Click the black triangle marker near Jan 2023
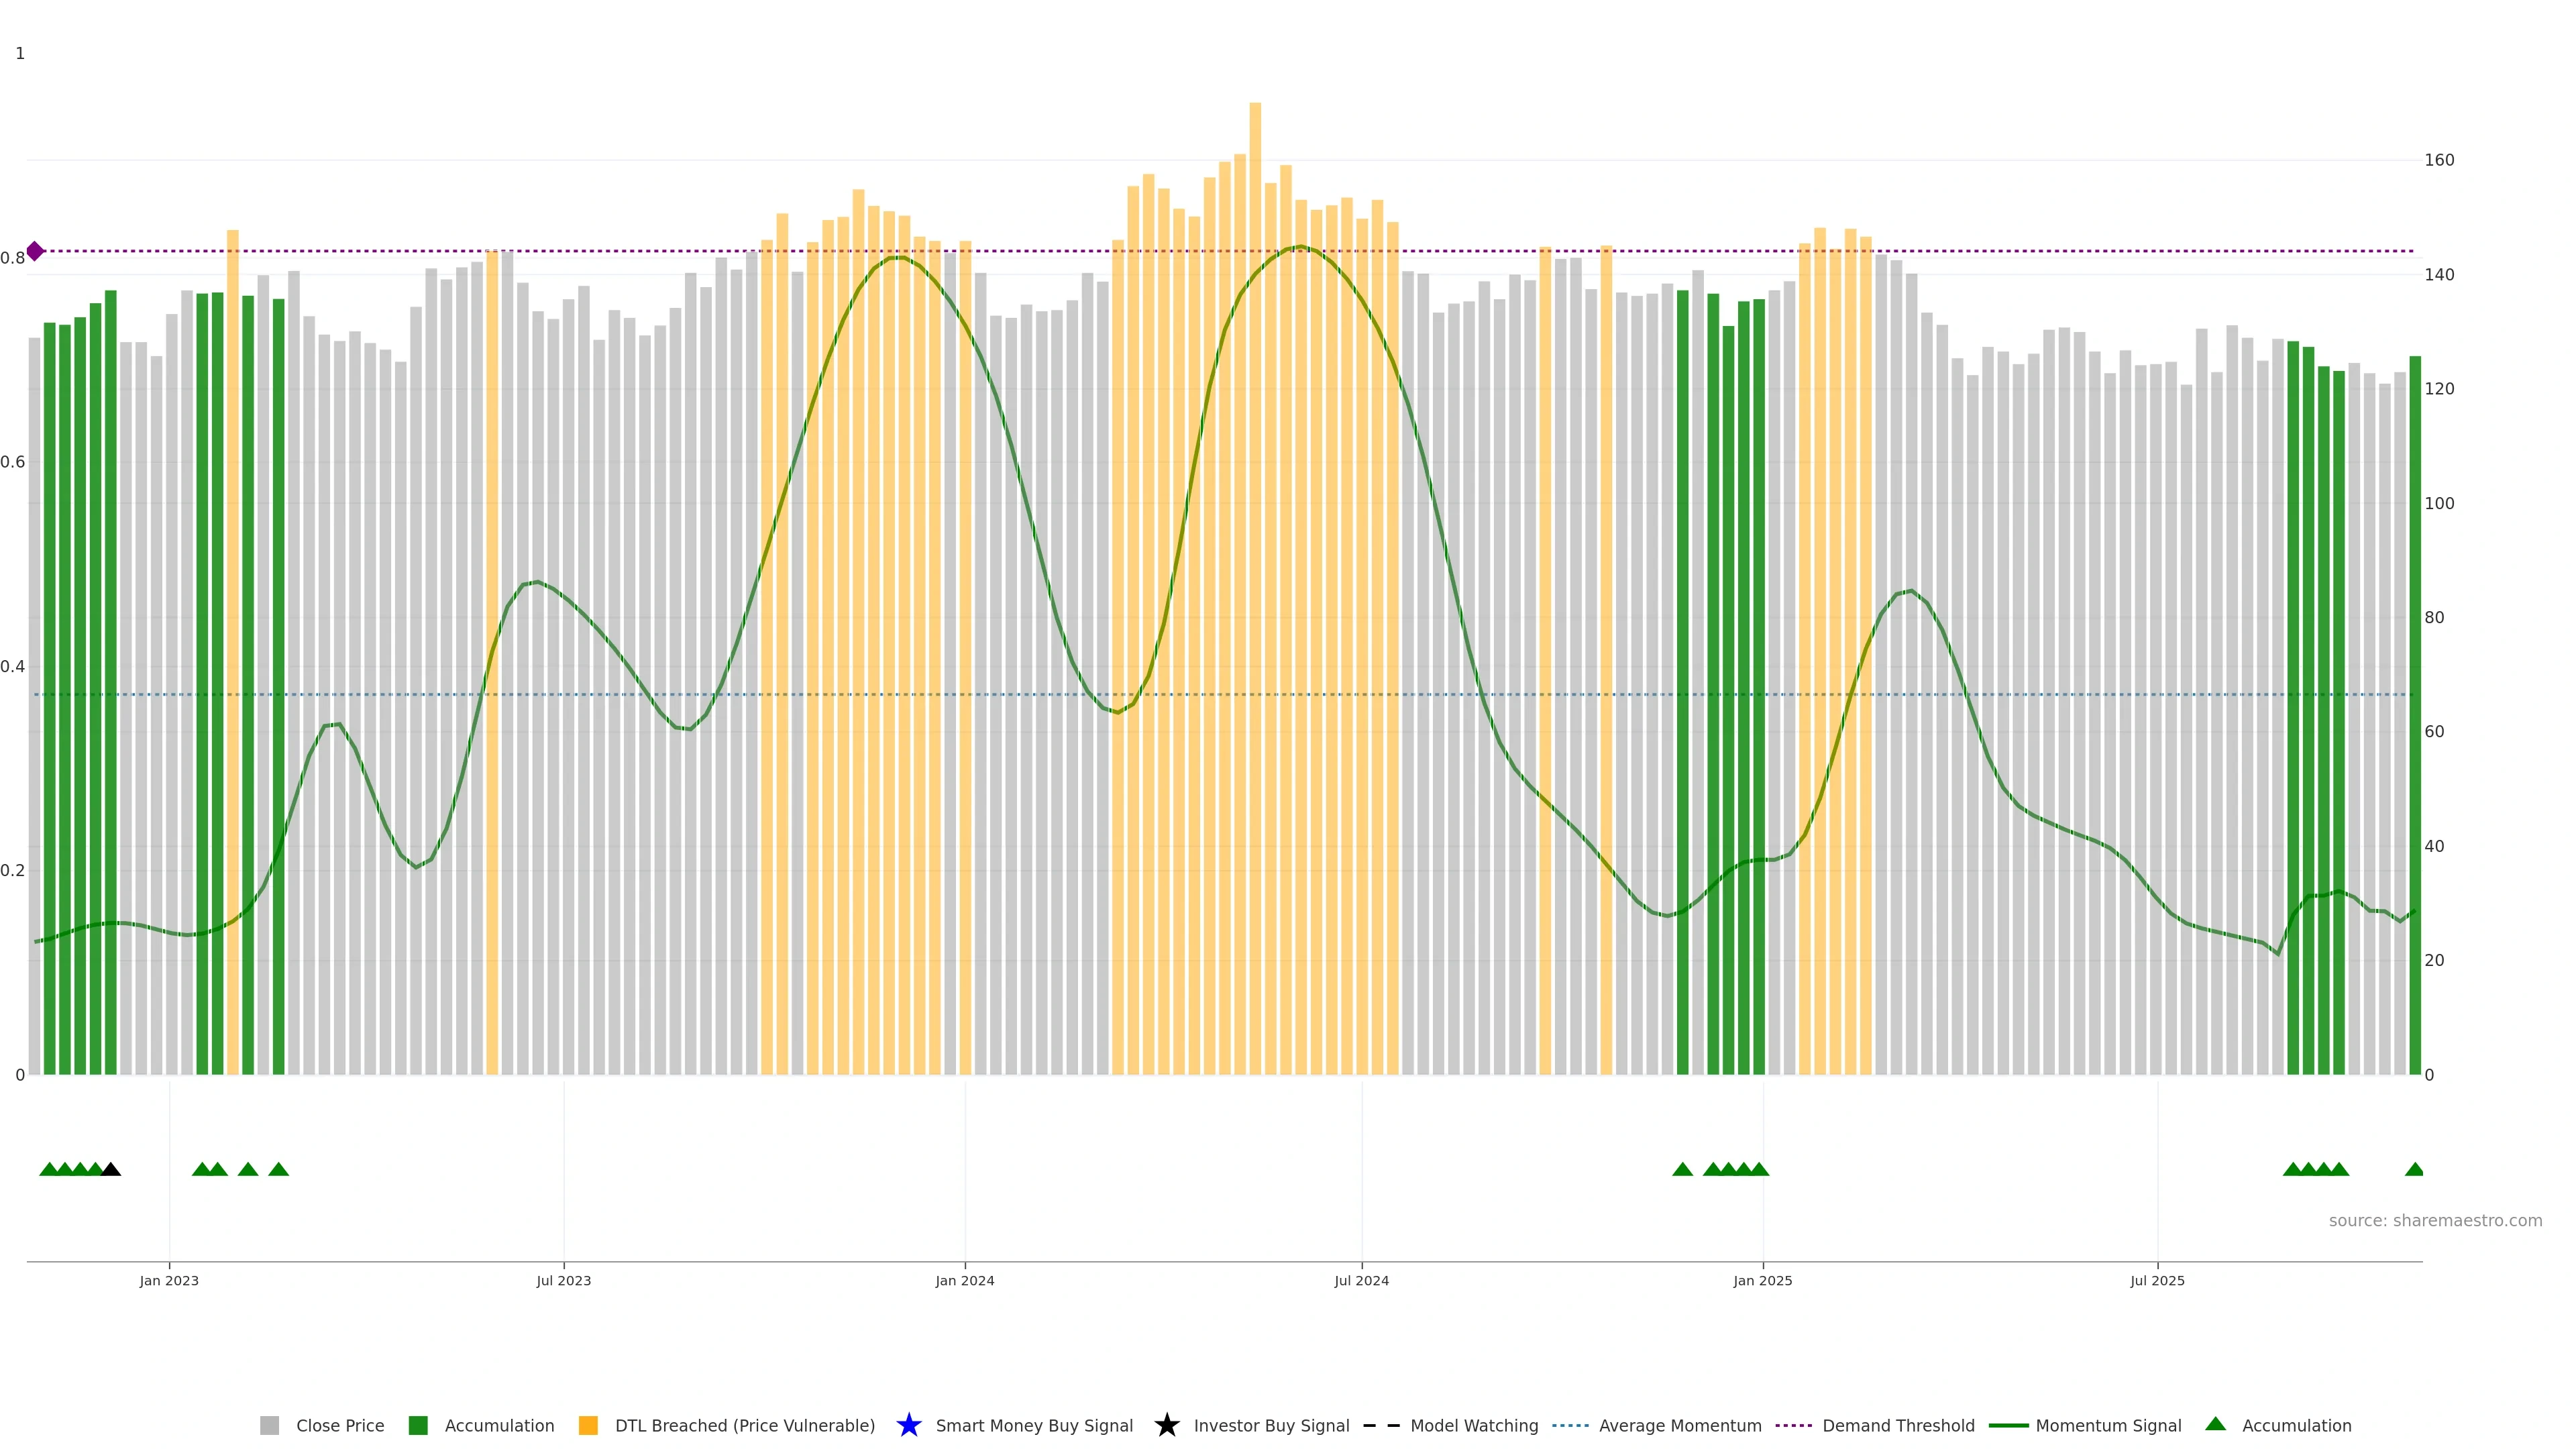 point(111,1169)
